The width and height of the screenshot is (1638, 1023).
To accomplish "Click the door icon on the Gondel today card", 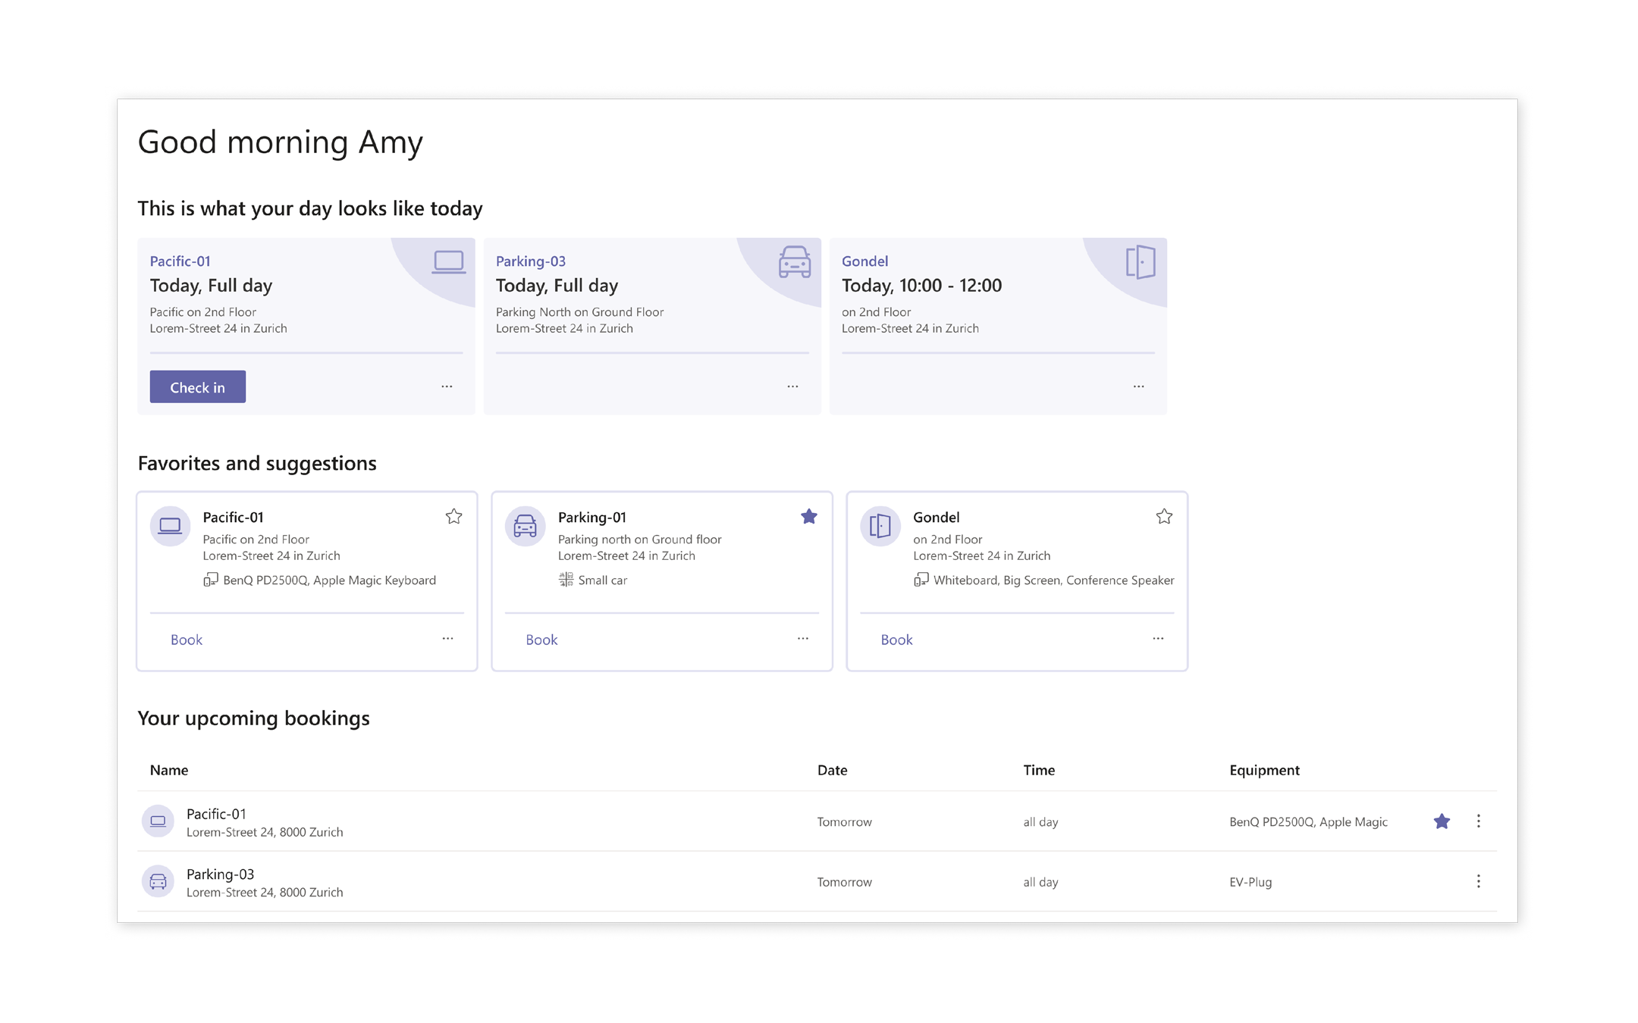I will pos(1140,262).
